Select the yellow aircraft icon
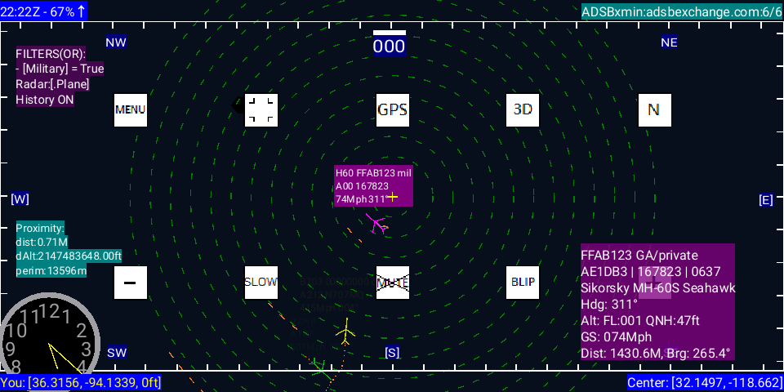784x392 pixels. point(346,332)
